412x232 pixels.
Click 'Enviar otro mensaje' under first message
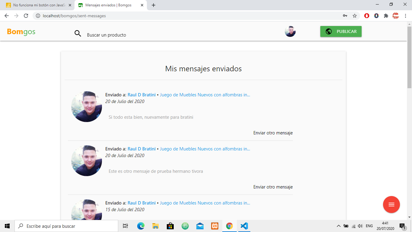(x=273, y=133)
